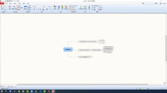Image resolution: width=167 pixels, height=93 pixels.
Task: Click the horizontal scrollbar under the canvas
Action: tap(82, 84)
